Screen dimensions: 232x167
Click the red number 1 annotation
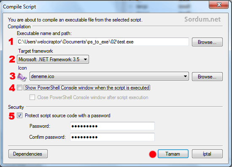click(11, 42)
